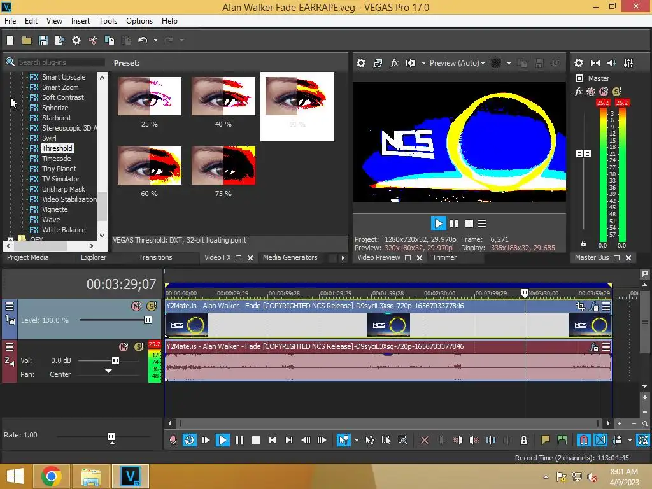Open Event Pan/Crop on video event

tap(581, 307)
